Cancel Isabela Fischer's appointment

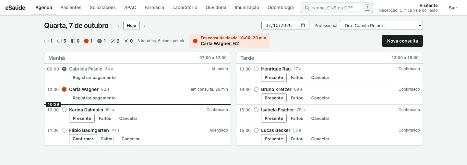tap(320, 119)
